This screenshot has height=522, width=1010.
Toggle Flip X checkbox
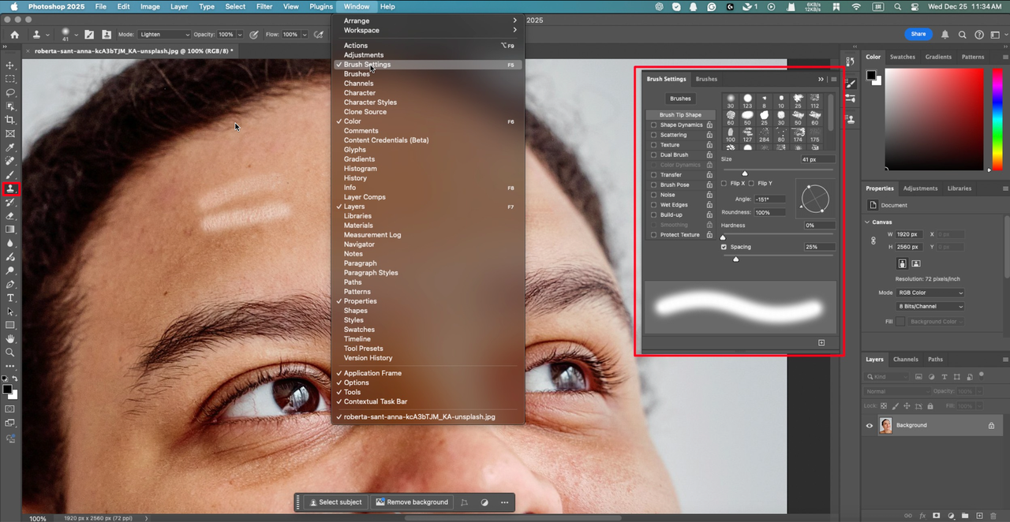(724, 183)
